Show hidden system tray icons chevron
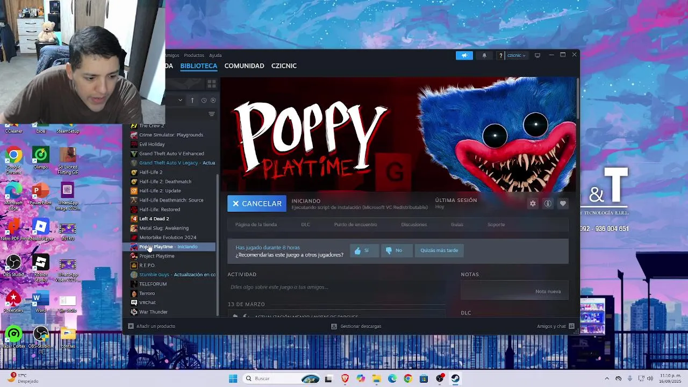 click(607, 378)
